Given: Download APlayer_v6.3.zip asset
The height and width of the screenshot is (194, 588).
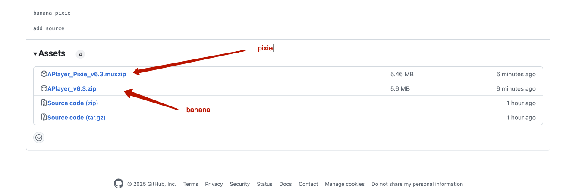Looking at the screenshot, I should click(x=72, y=89).
